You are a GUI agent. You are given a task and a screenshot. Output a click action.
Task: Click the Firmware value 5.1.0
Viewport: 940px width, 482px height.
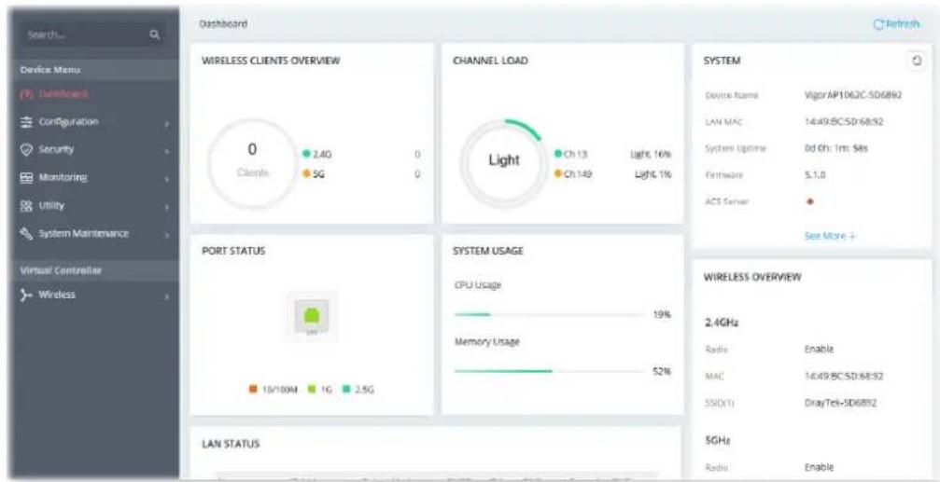click(814, 175)
